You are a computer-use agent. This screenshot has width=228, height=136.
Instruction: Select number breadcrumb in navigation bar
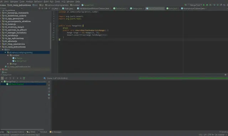click(75, 5)
